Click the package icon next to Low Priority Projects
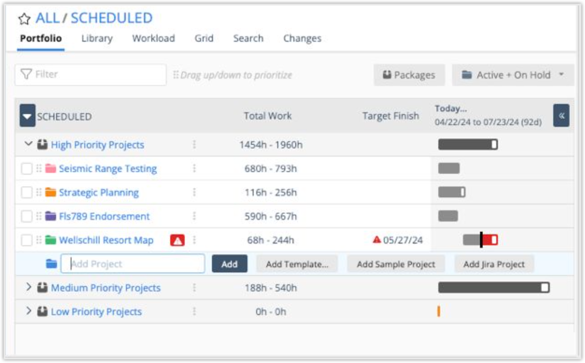Image resolution: width=585 pixels, height=363 pixels. click(43, 311)
